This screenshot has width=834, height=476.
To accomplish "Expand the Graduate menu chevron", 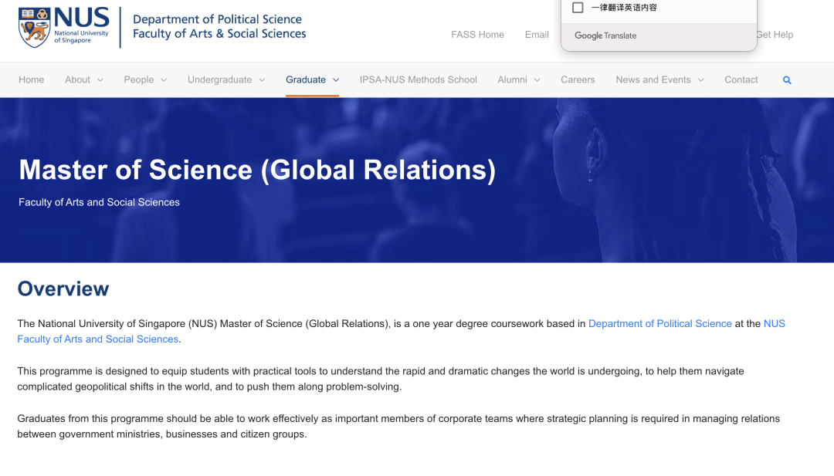I will [x=336, y=80].
